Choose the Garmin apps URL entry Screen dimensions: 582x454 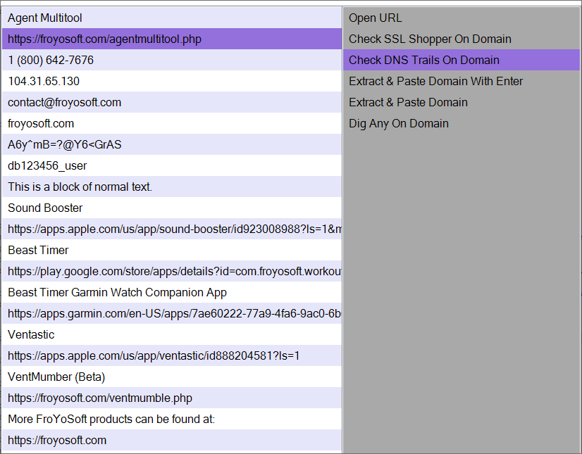click(x=172, y=314)
